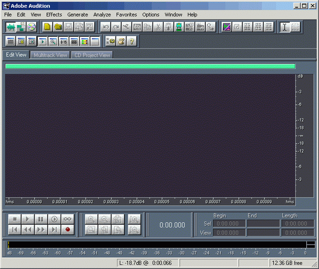
Task: Click the Copy icon in toolbar
Action: point(147,27)
